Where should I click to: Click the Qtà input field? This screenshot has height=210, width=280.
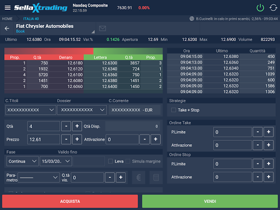pos(44,126)
